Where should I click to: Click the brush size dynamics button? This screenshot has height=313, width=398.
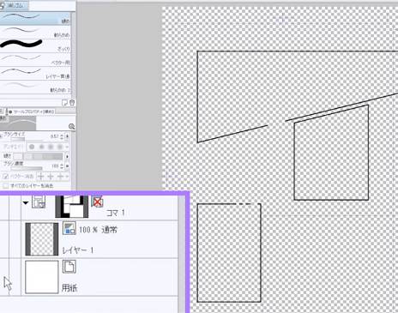[67, 136]
